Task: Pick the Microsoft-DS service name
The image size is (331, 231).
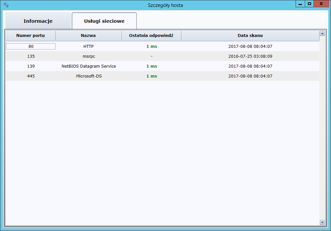Action: [x=89, y=76]
